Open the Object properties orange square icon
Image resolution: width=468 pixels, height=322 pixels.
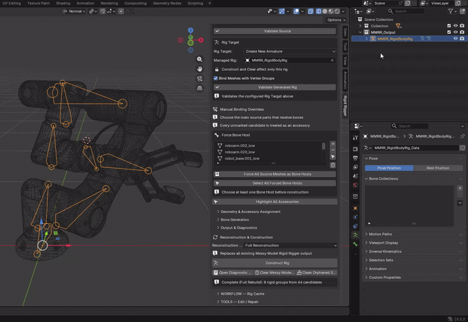355,208
